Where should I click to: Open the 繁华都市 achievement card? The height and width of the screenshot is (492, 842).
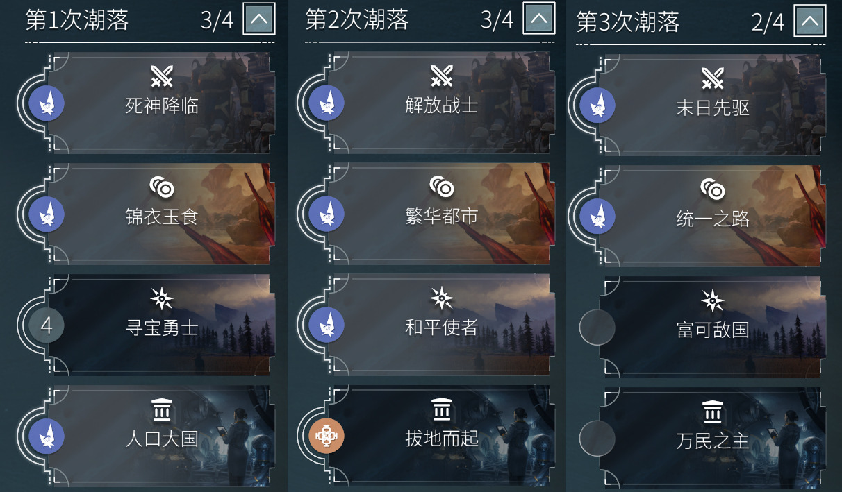tap(441, 214)
